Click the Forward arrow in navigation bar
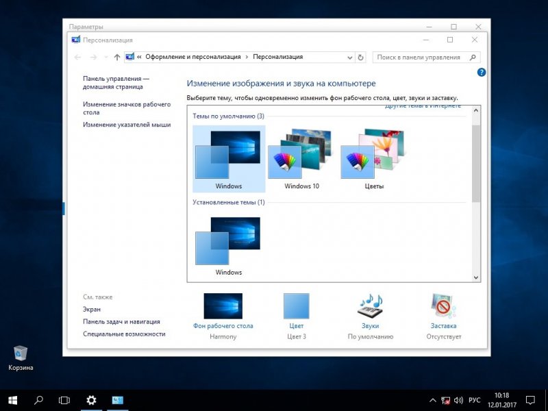This screenshot has width=548, height=411. coord(93,58)
